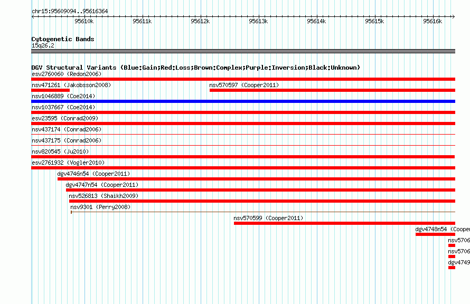The image size is (470, 304).
Task: Open the dgv4746n54 (Cooper2011) variant label
Action: (93, 174)
